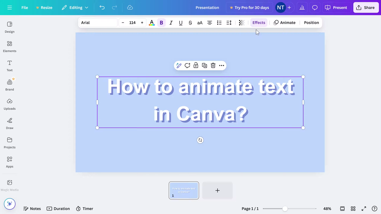Open the Elements panel in sidebar
Image resolution: width=381 pixels, height=214 pixels.
tap(10, 46)
